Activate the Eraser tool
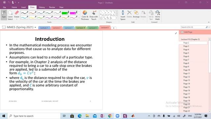Image resolution: width=211 pixels, height=119 pixels. [x=17, y=15]
